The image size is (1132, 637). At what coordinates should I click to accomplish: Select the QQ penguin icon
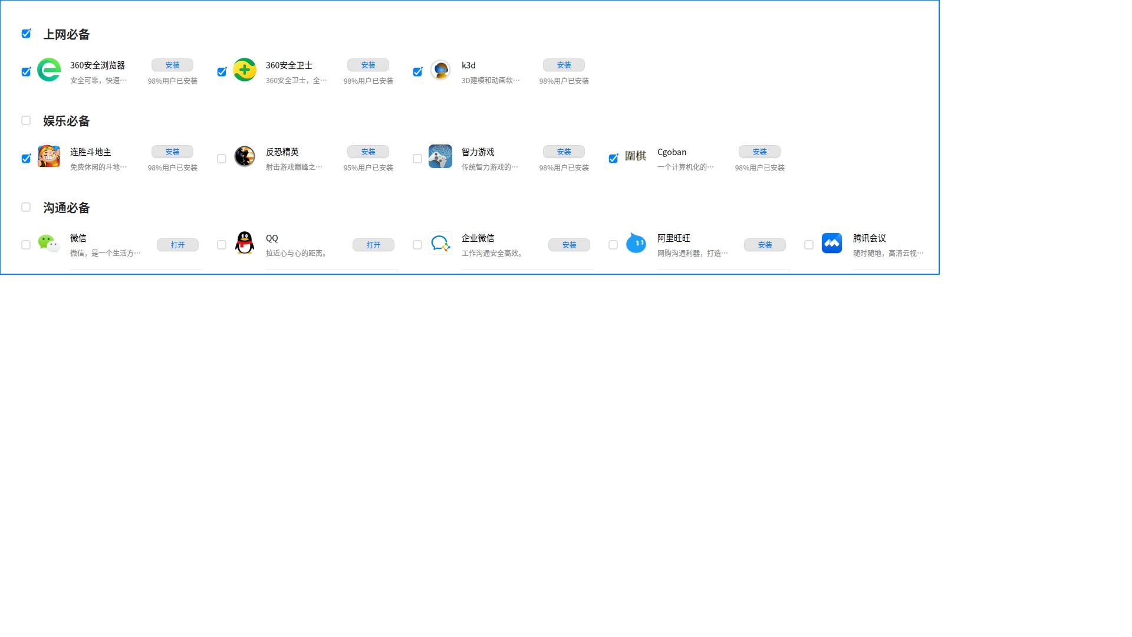245,243
